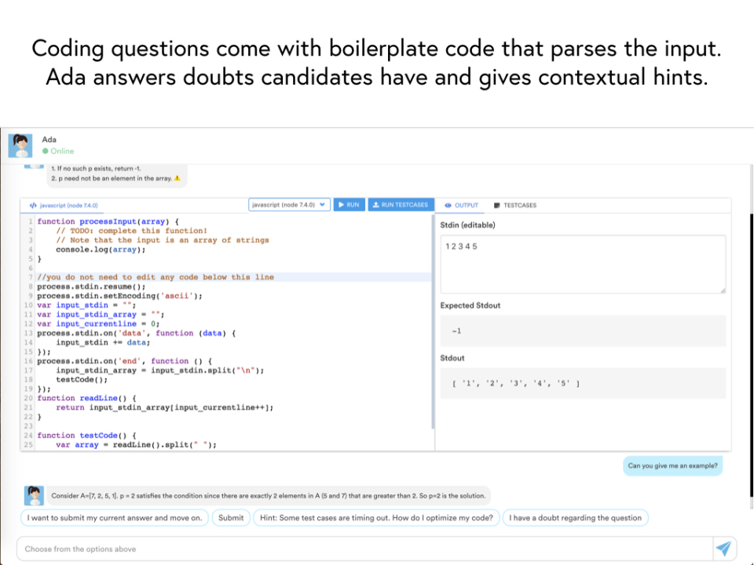Click the 'Can you give me an example?' message
Image resolution: width=754 pixels, height=565 pixels.
point(672,465)
